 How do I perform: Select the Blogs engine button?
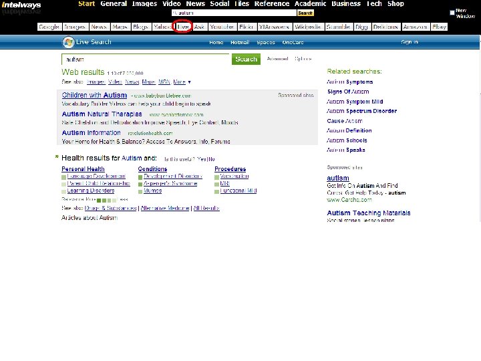(x=141, y=27)
